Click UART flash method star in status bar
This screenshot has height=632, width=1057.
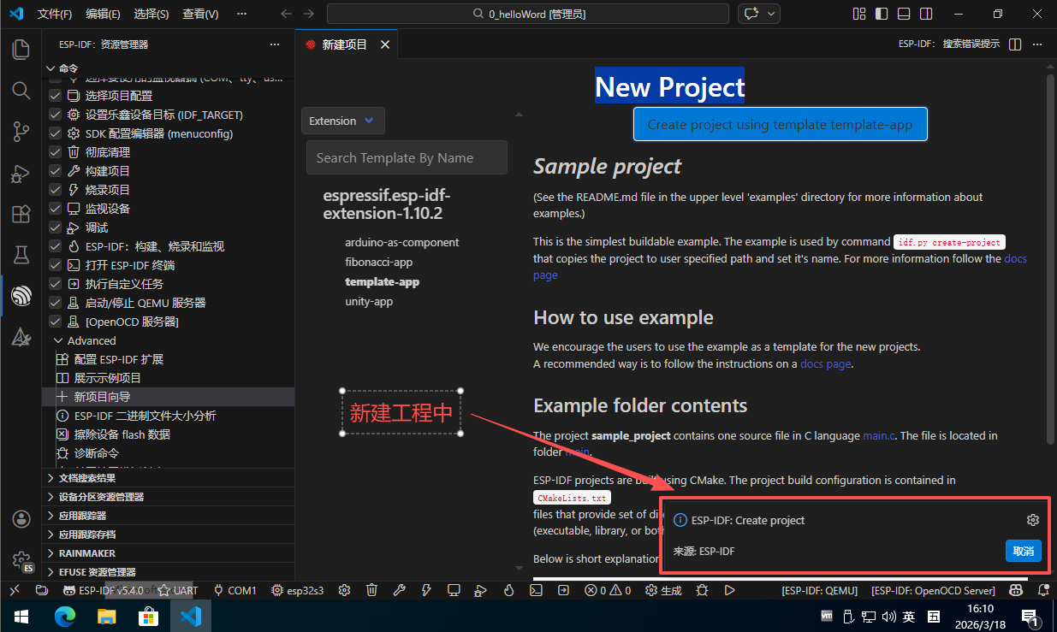tap(177, 590)
